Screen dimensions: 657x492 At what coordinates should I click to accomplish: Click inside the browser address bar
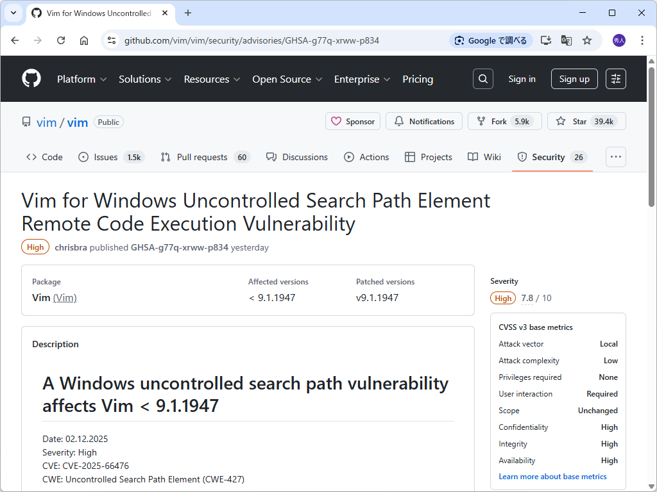pyautogui.click(x=257, y=40)
